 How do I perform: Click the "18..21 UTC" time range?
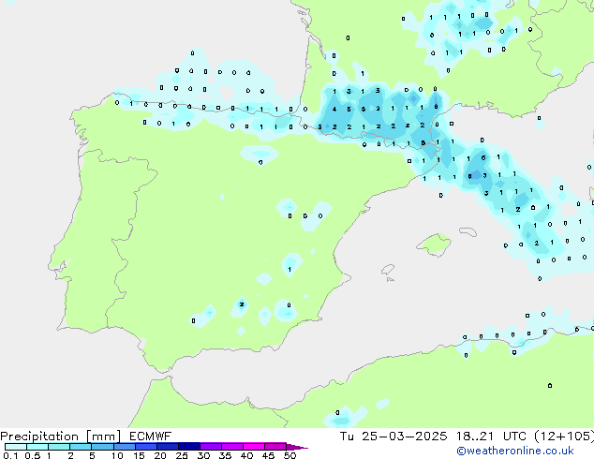491,437
